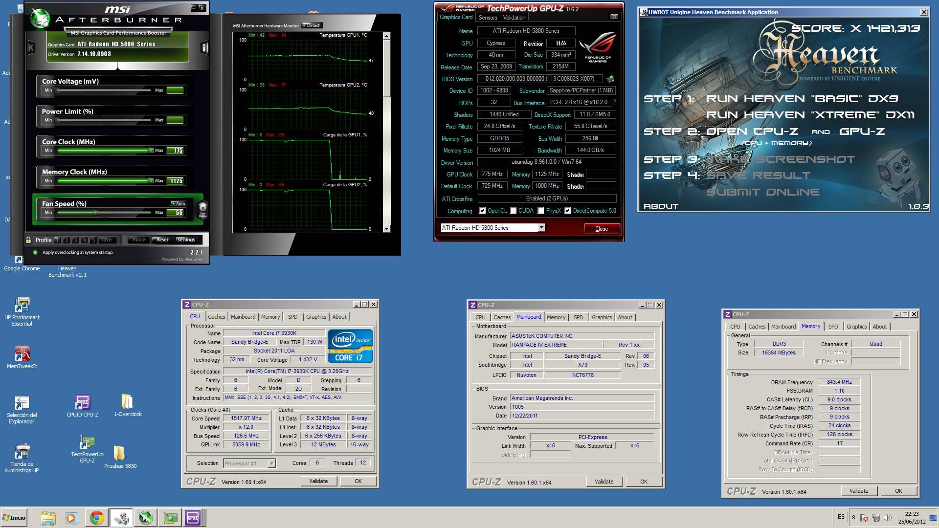Select Afterburner profile slot 3
939x528 pixels.
coord(75,240)
